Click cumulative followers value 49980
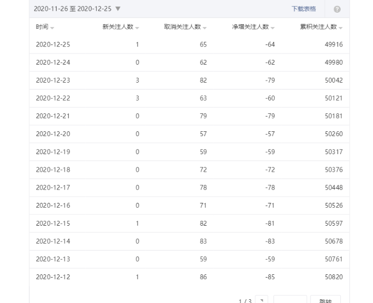373x303 pixels. click(334, 63)
